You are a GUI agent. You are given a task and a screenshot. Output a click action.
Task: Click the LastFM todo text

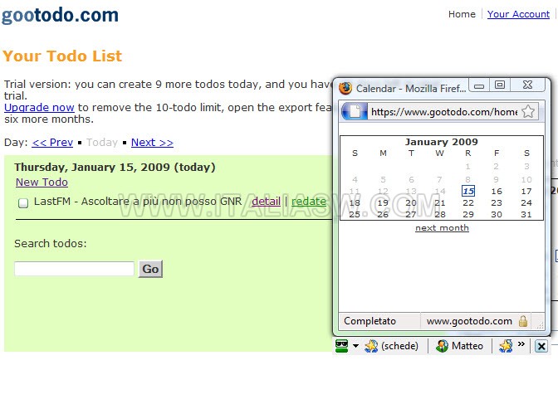point(138,202)
